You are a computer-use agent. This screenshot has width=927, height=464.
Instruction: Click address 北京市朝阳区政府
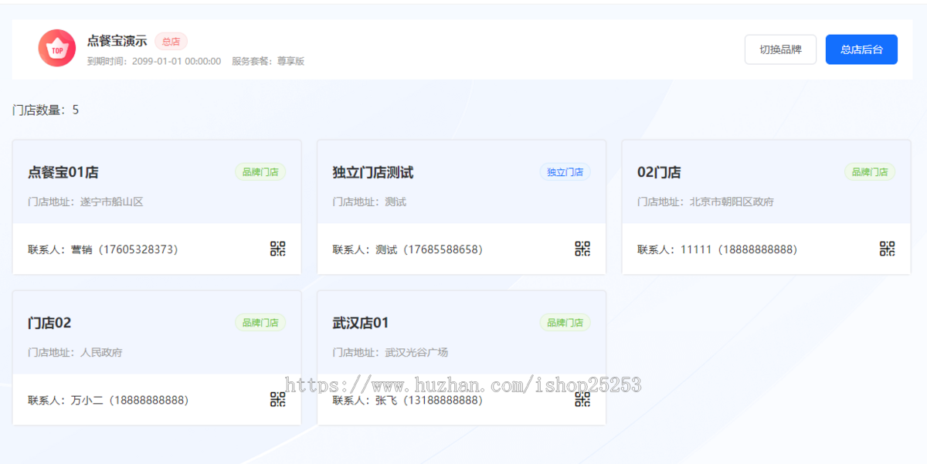[732, 202]
